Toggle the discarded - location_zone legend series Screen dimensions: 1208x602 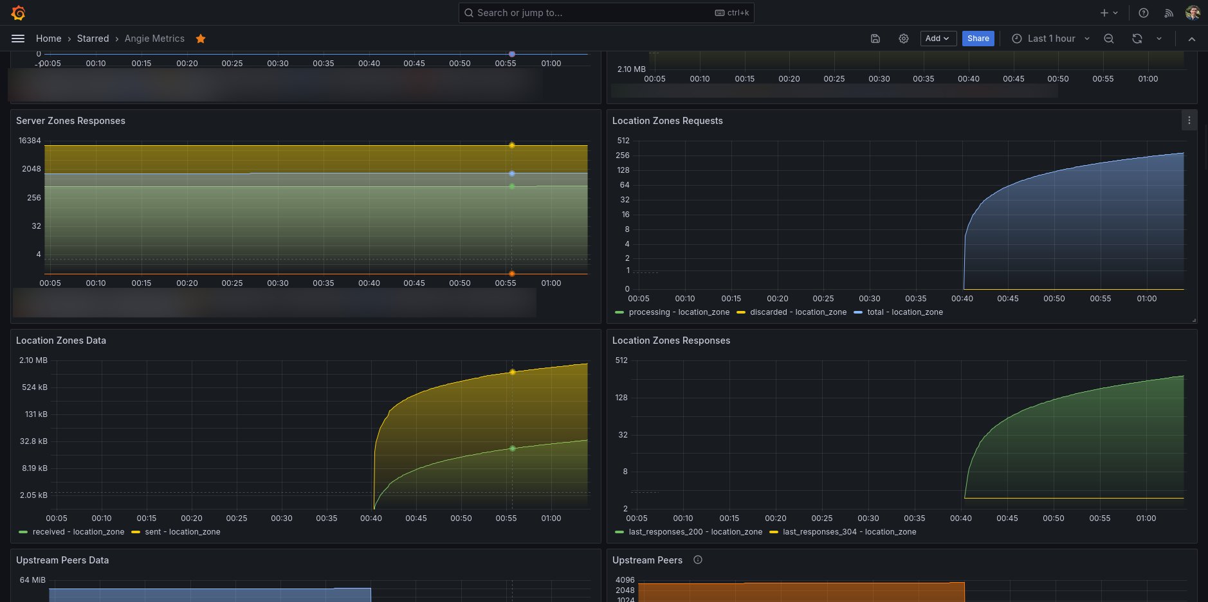798,312
